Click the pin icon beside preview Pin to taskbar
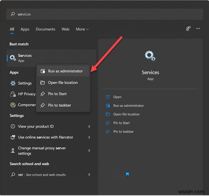 (x=108, y=132)
